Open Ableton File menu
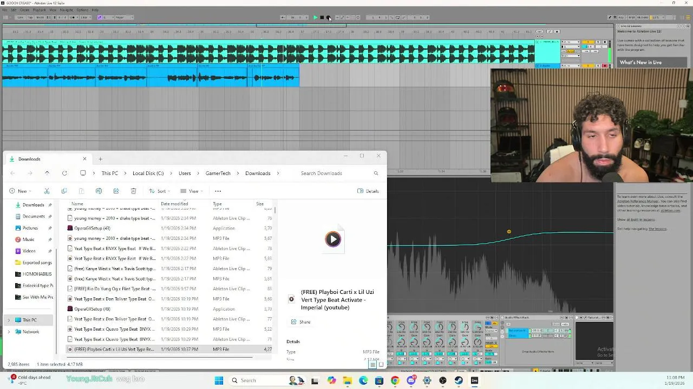The height and width of the screenshot is (389, 693). point(4,10)
